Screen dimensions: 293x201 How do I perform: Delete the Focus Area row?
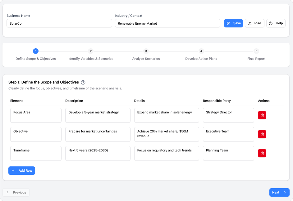(x=262, y=115)
